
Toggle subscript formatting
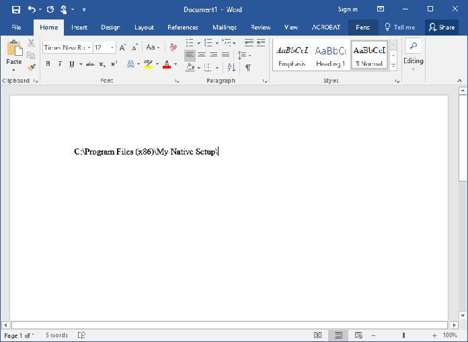click(102, 64)
